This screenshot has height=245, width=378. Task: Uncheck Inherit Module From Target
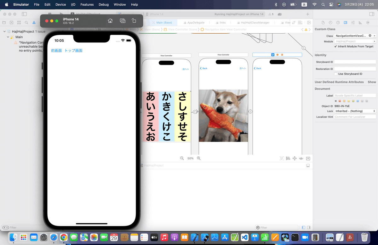tap(336, 46)
